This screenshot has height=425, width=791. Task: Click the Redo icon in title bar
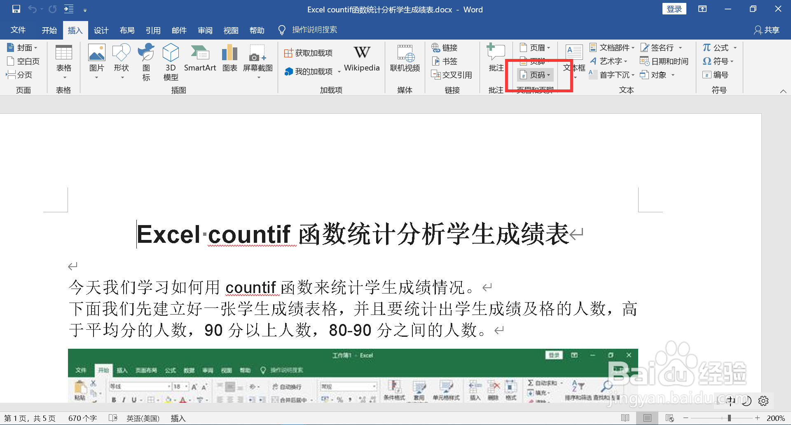coord(52,9)
